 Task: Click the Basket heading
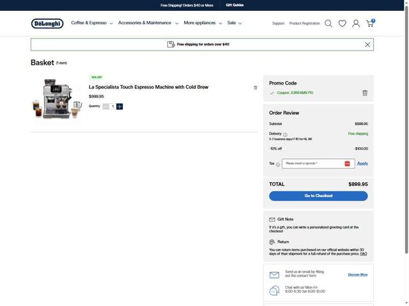coord(42,63)
